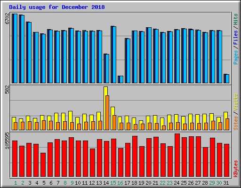The image size is (241, 188).
Task: Click day label 15 on the x-axis
Action: (x=113, y=183)
